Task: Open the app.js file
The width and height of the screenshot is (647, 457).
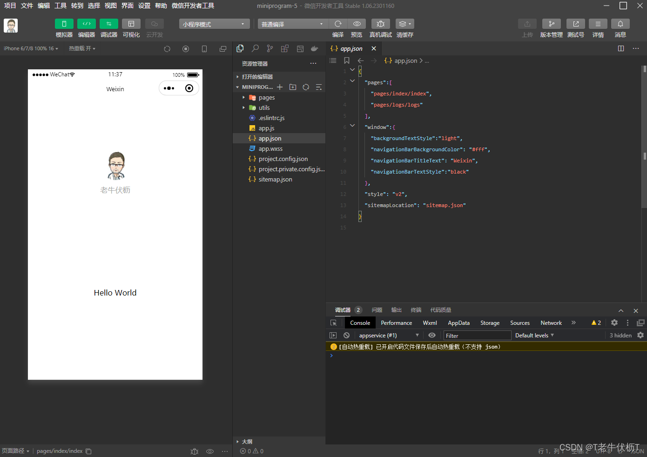Action: (x=279, y=128)
